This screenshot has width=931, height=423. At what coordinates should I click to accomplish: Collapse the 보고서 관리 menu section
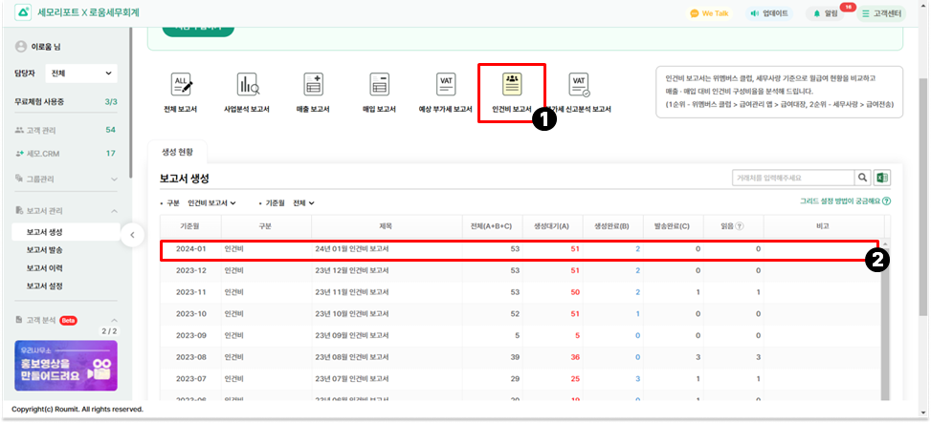(x=114, y=210)
